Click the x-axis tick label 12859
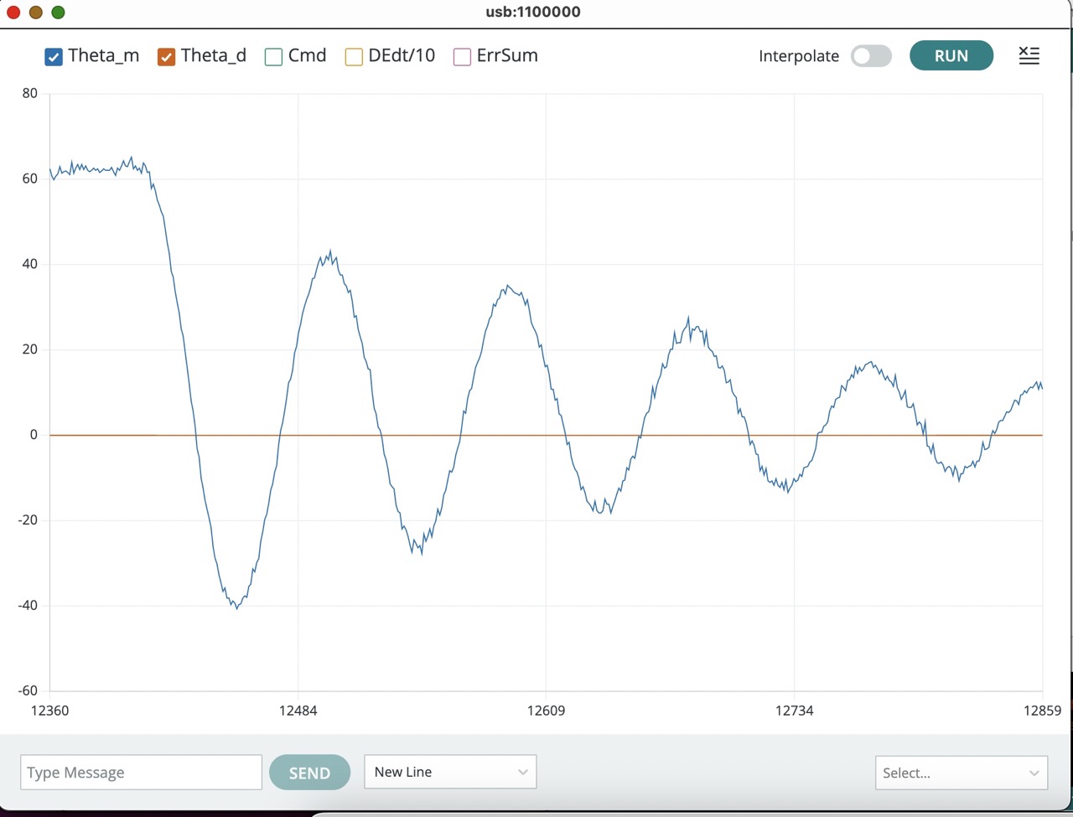The image size is (1073, 817). coord(1042,711)
